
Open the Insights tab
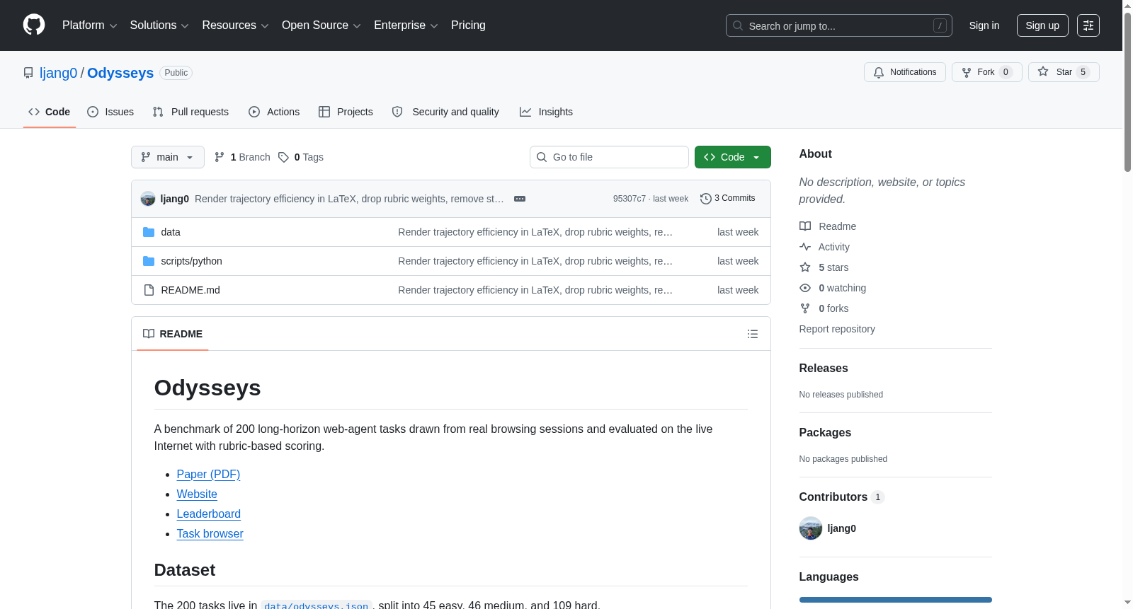tap(546, 112)
